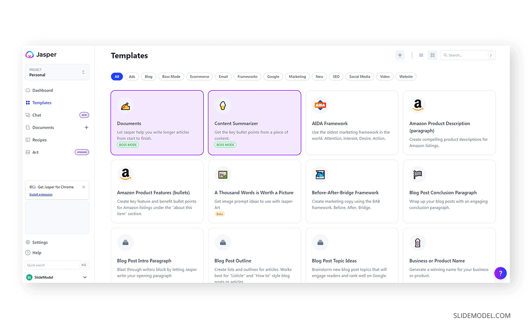Click the light bulb icon in the header
The height and width of the screenshot is (329, 532).
tap(400, 55)
